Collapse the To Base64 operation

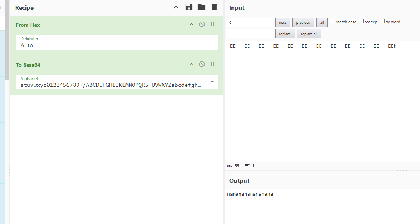pos(192,64)
